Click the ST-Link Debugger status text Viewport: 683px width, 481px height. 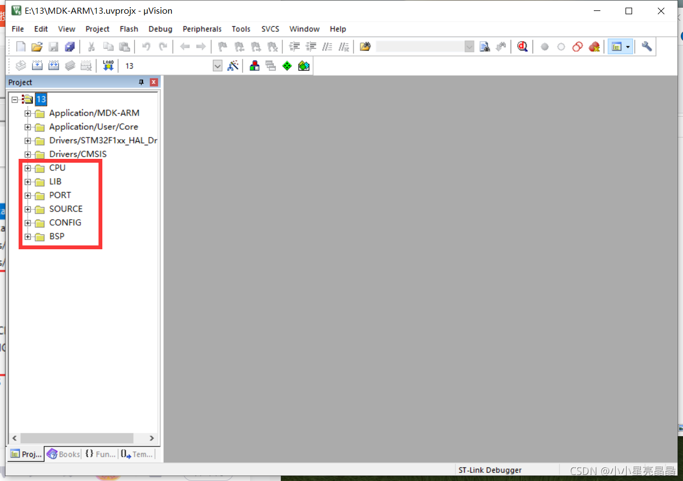[490, 470]
